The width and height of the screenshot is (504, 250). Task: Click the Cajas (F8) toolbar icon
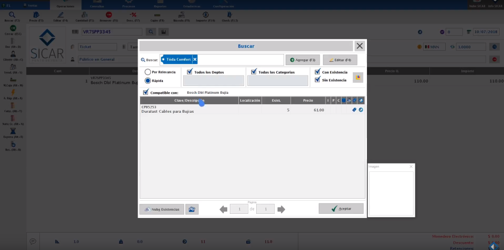pos(157,15)
